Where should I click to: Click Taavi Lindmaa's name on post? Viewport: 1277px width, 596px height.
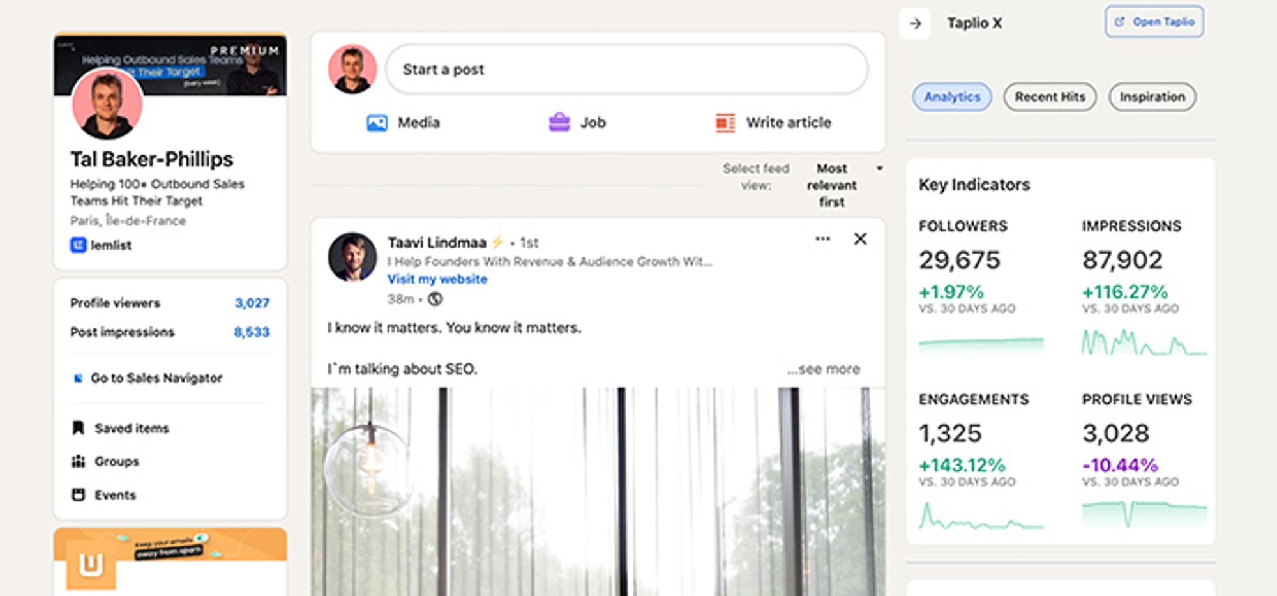pyautogui.click(x=437, y=243)
